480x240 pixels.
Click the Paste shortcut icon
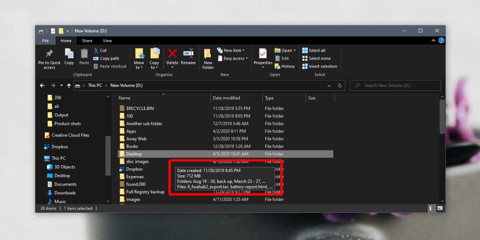96,66
